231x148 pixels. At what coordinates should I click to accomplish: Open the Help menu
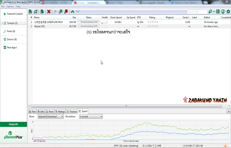coord(18,6)
